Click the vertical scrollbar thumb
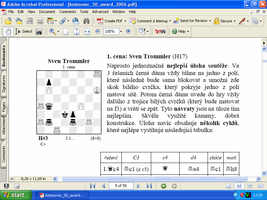Viewport: 267px width, 200px height. [x=264, y=61]
